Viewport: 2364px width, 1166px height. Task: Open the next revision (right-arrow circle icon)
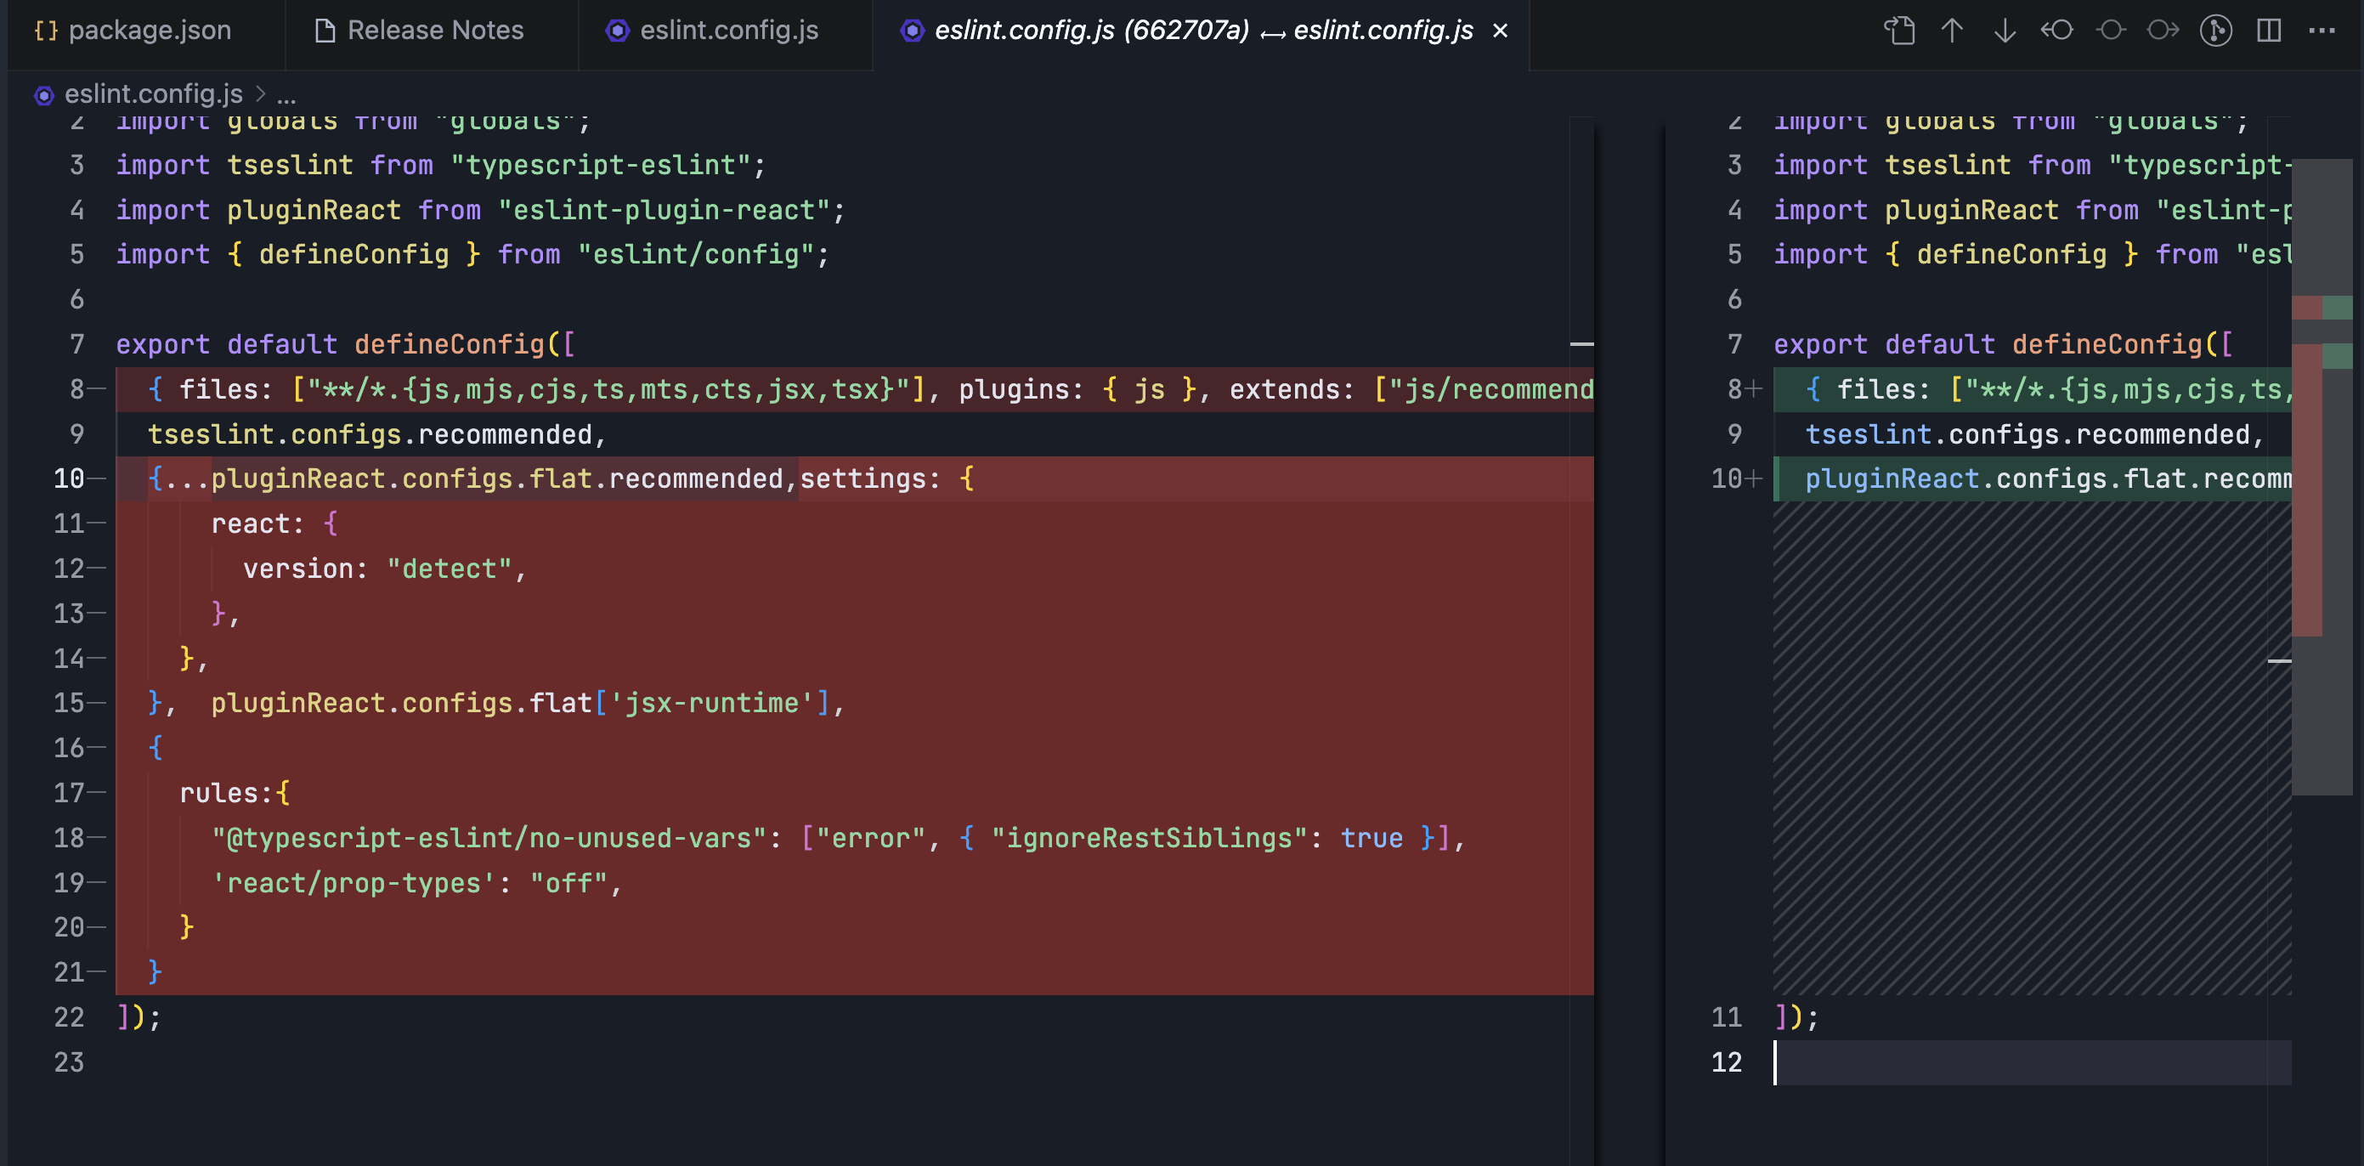click(2163, 31)
